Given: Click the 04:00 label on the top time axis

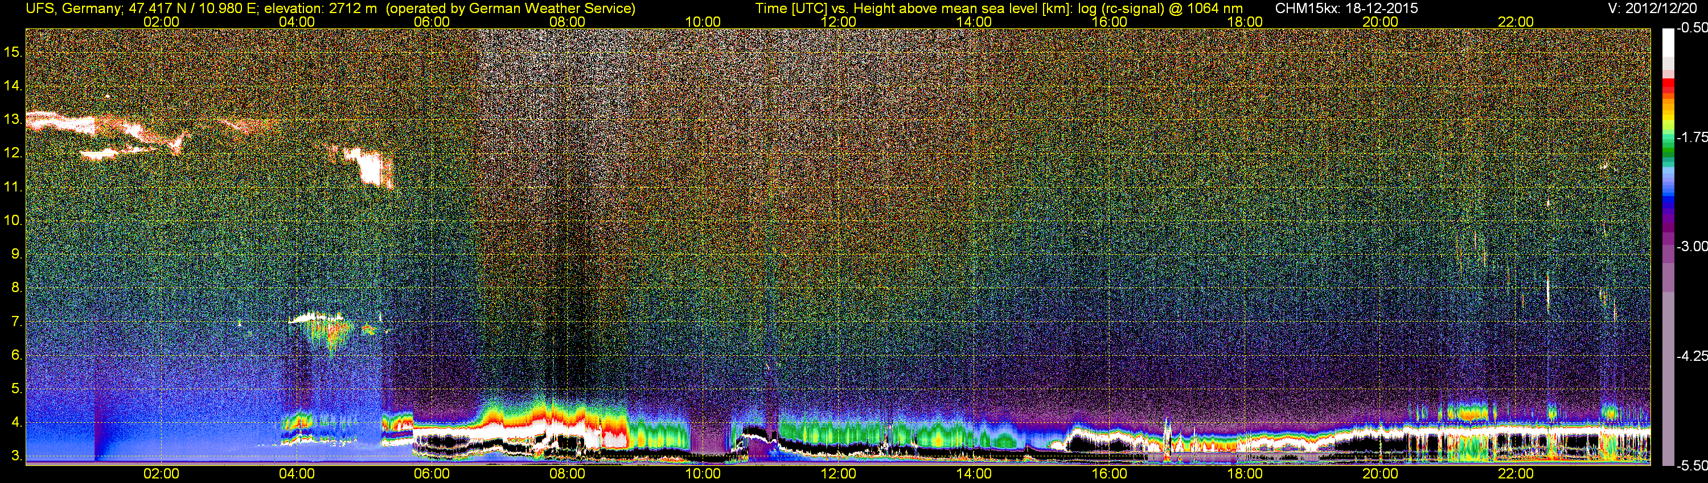Looking at the screenshot, I should (297, 22).
